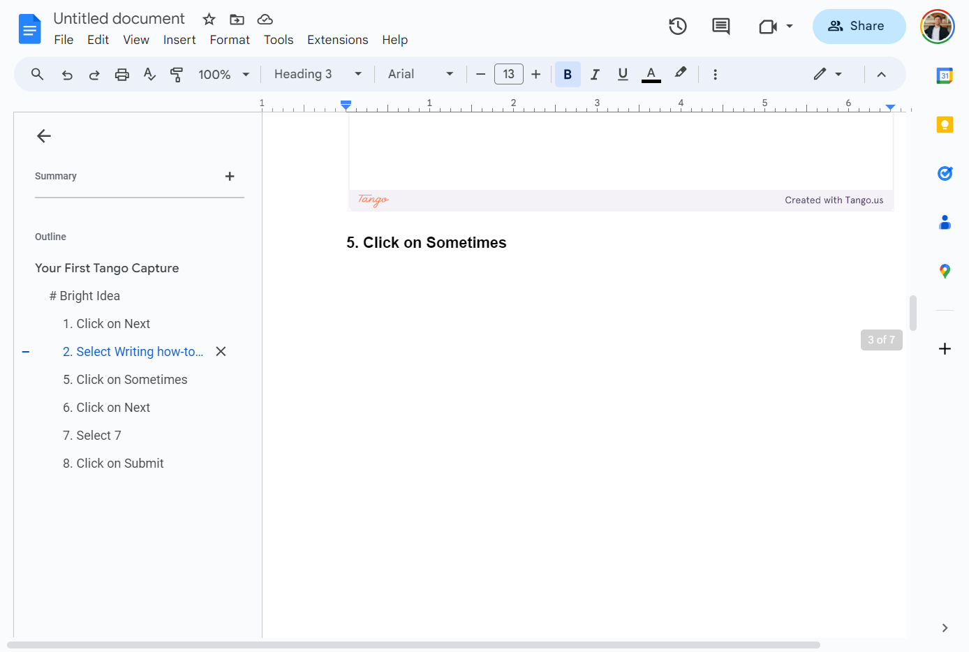Open Google account profile picture

click(x=937, y=27)
